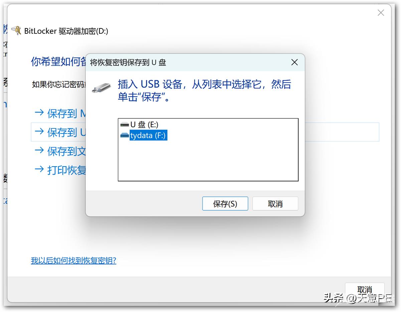Select the tydata (F:) drive icon

(x=125, y=135)
